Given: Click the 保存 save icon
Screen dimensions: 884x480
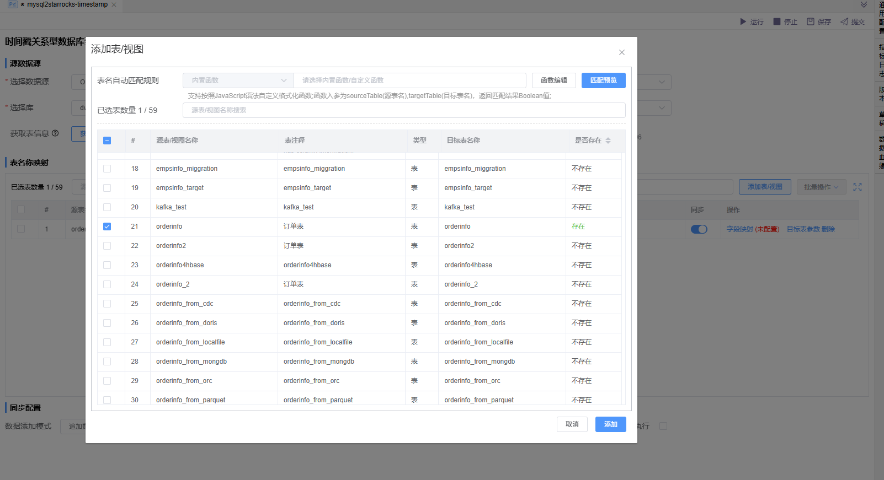Looking at the screenshot, I should [x=811, y=21].
